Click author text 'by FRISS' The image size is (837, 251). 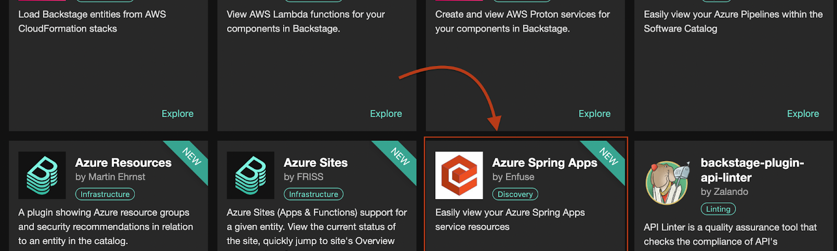click(303, 177)
